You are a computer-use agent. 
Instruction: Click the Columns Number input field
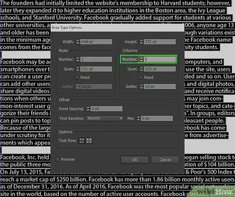[160, 59]
